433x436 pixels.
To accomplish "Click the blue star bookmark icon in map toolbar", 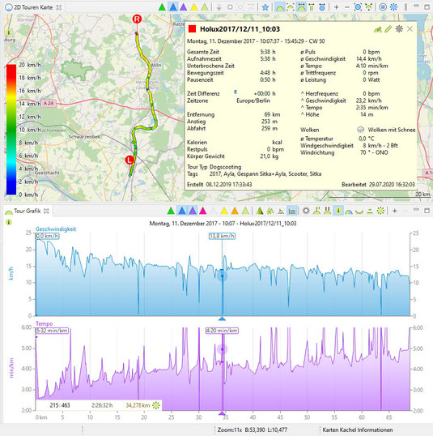I will (x=265, y=7).
